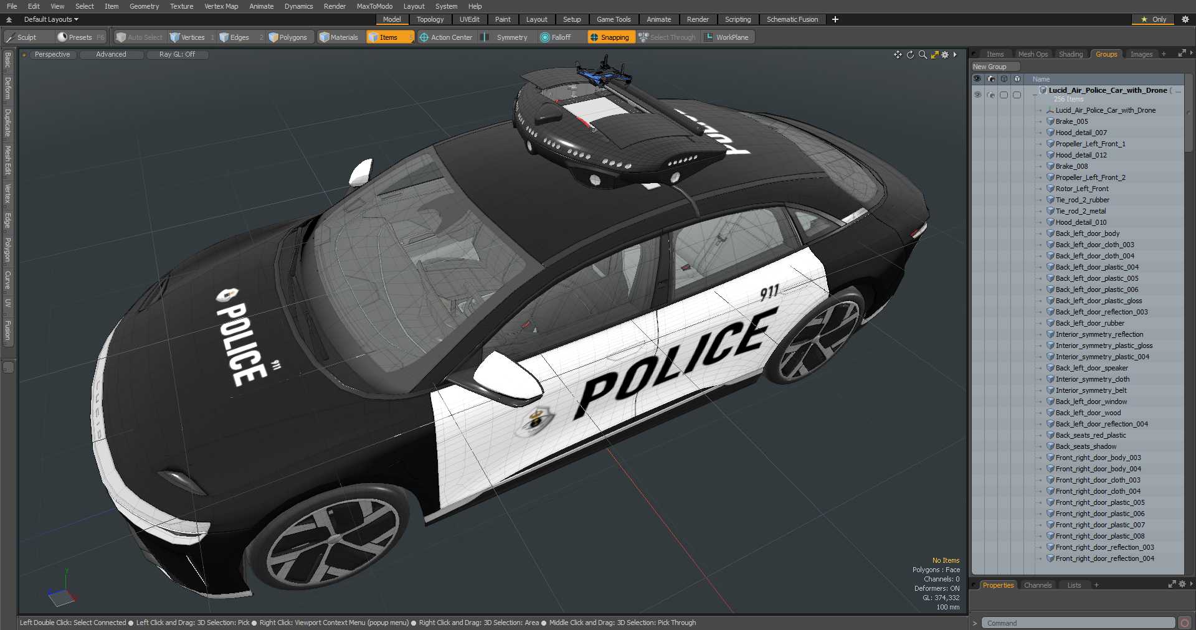Image resolution: width=1196 pixels, height=630 pixels.
Task: Open the Presets browser
Action: [81, 37]
